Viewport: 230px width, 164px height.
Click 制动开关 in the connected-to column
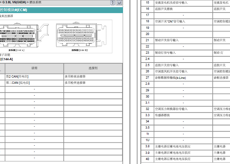[220, 40]
